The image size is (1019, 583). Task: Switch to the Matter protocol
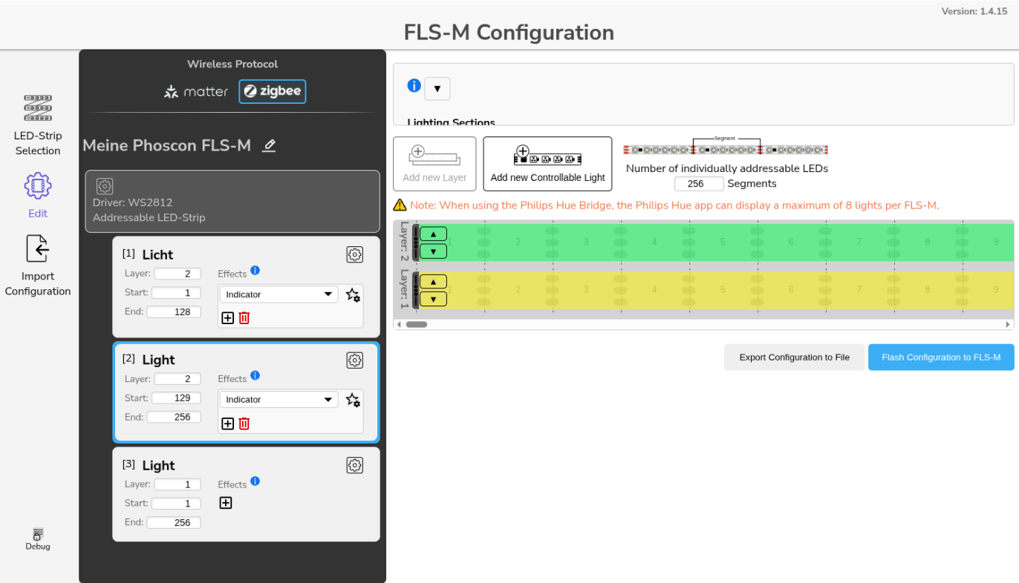[x=195, y=91]
